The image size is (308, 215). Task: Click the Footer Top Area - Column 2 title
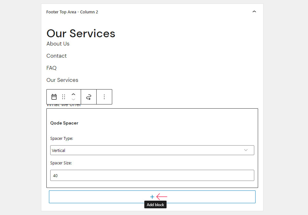(72, 12)
